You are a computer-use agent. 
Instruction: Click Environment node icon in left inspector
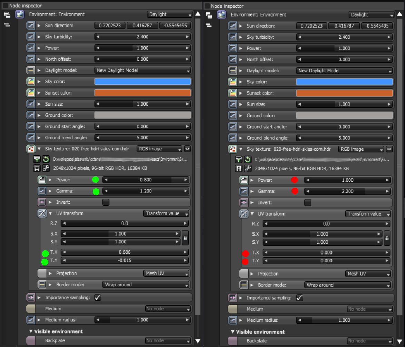20,14
